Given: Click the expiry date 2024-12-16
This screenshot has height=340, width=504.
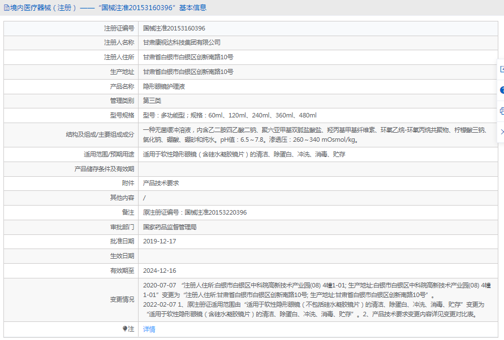Looking at the screenshot, I should [159, 271].
